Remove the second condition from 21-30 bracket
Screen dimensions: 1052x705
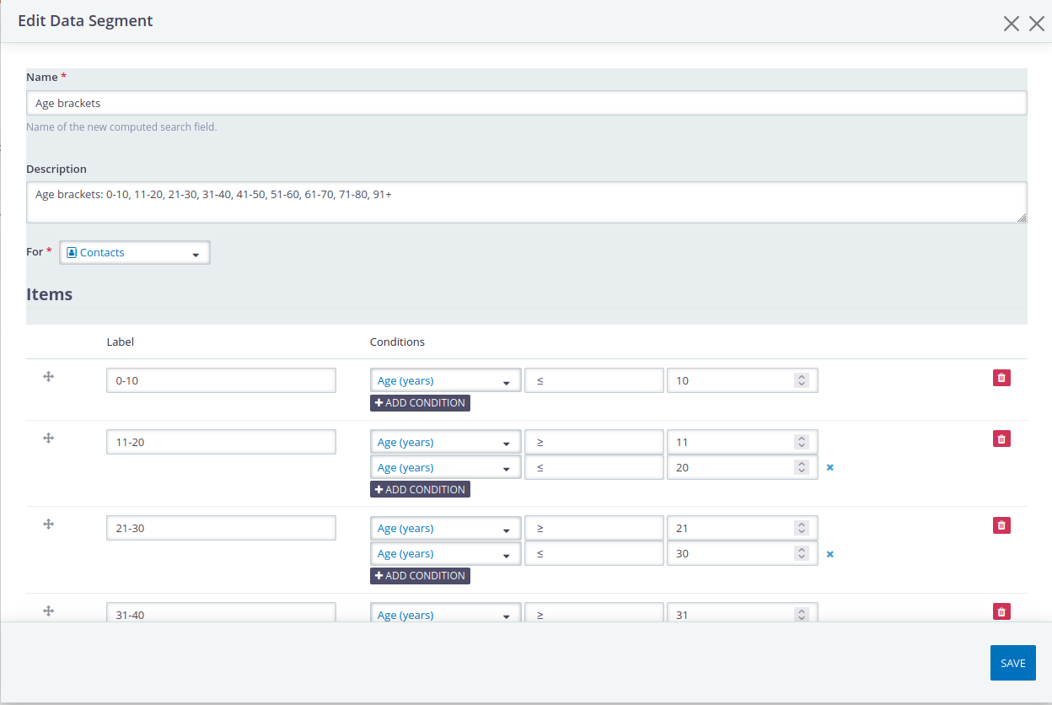829,553
